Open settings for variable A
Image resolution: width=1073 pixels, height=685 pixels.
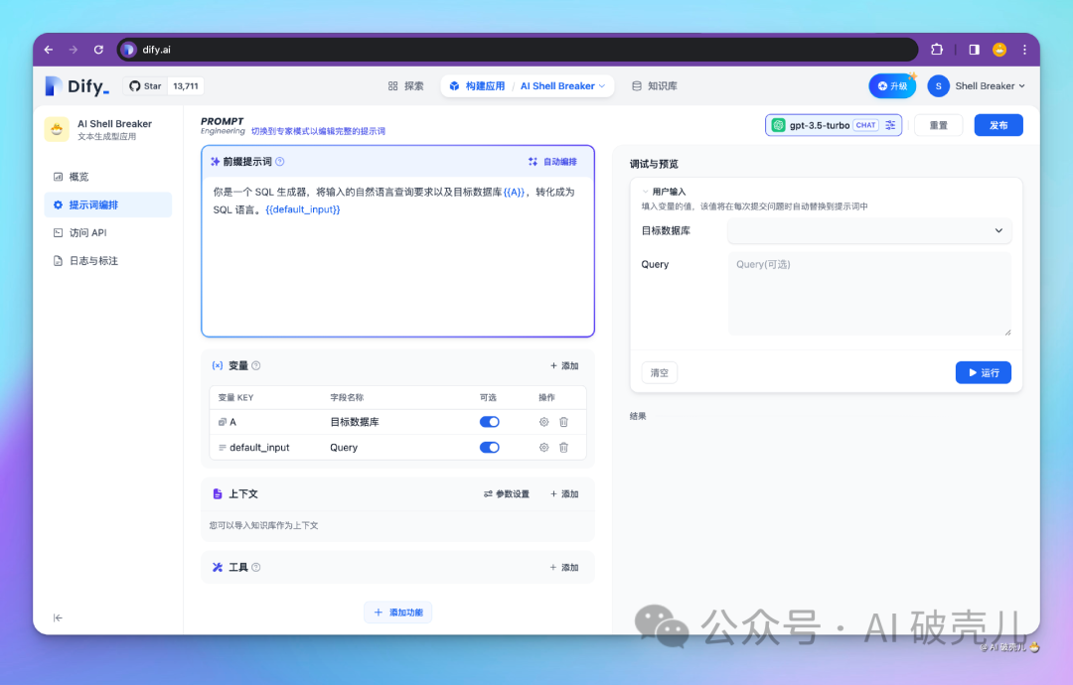543,422
